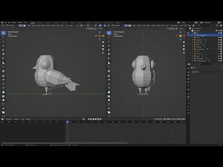Viewport: 223px width, 167px height.
Task: Collapse the Collection in the outliner
Action: click(190, 31)
